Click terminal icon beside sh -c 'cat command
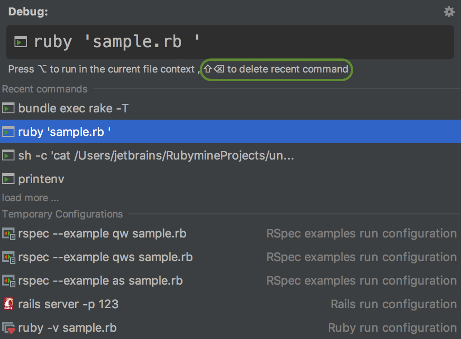461x339 pixels. (8, 155)
